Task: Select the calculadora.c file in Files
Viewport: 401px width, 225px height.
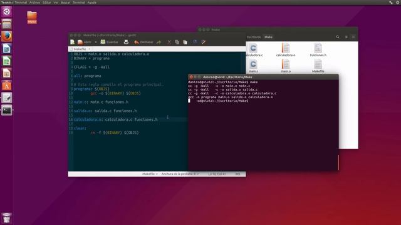Action: [x=254, y=50]
